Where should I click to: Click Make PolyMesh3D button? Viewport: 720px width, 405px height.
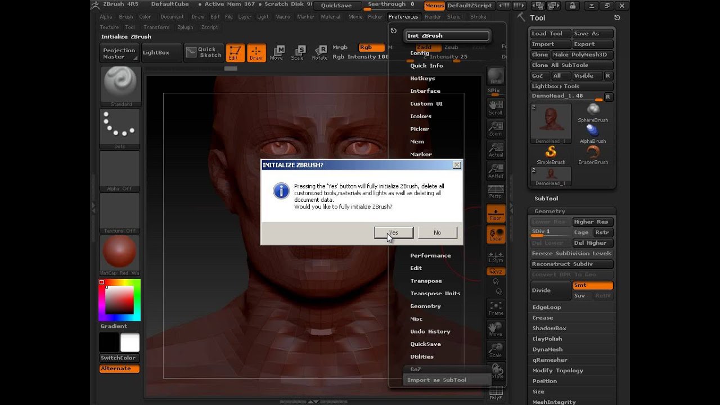(x=582, y=55)
